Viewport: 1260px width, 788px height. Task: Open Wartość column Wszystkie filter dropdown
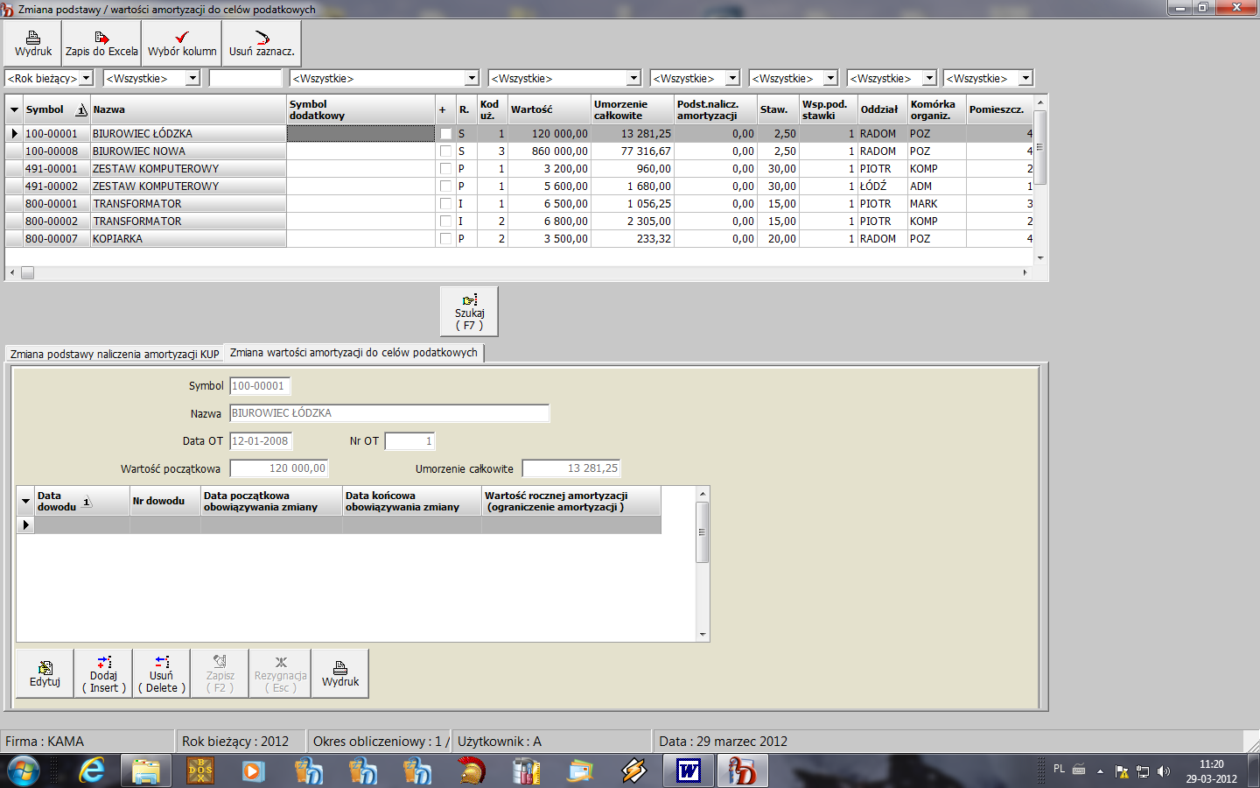[x=633, y=79]
